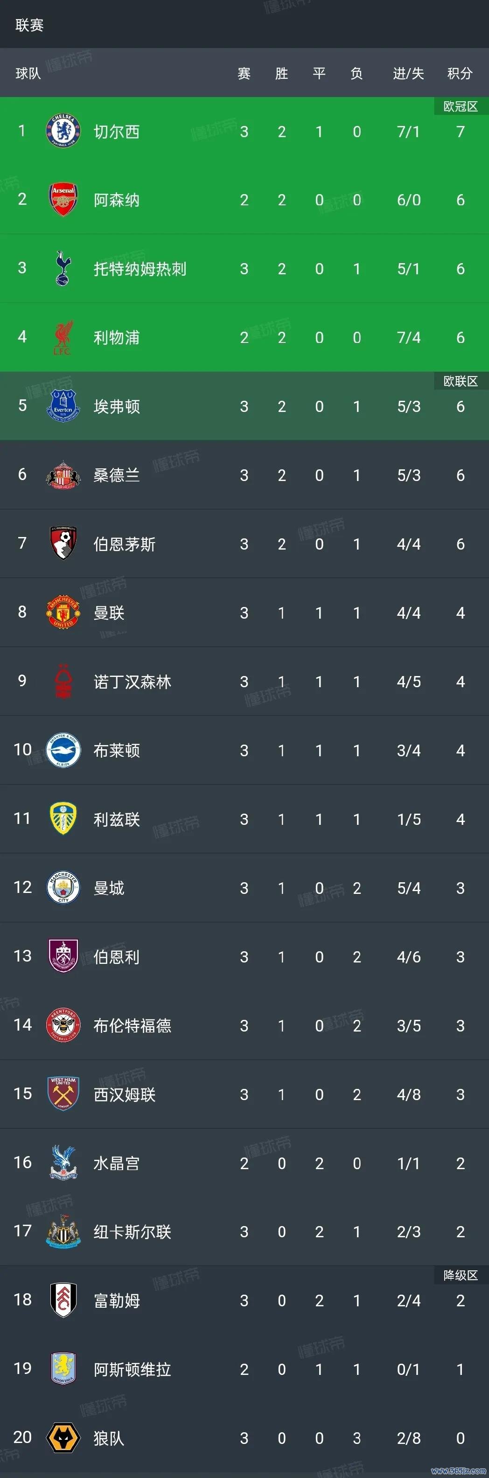Click the 降级区 zone label
489x1478 pixels.
tap(461, 1275)
